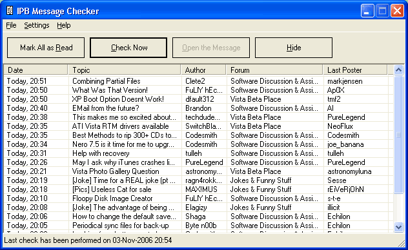
Task: Click last poster 'tmf2'
Action: pyautogui.click(x=334, y=99)
